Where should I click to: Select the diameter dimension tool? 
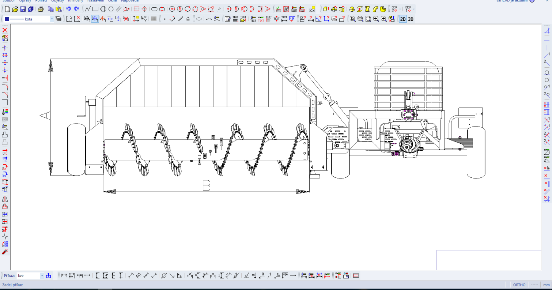[164, 276]
